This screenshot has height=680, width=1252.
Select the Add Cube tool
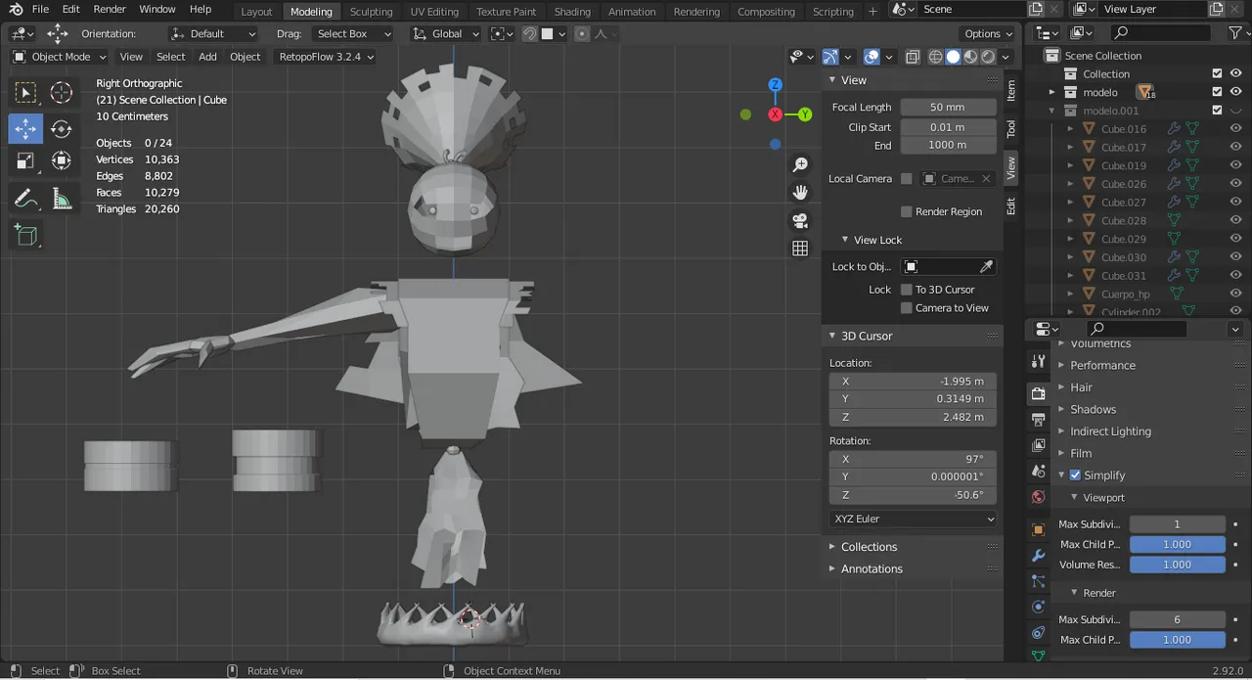pos(26,235)
